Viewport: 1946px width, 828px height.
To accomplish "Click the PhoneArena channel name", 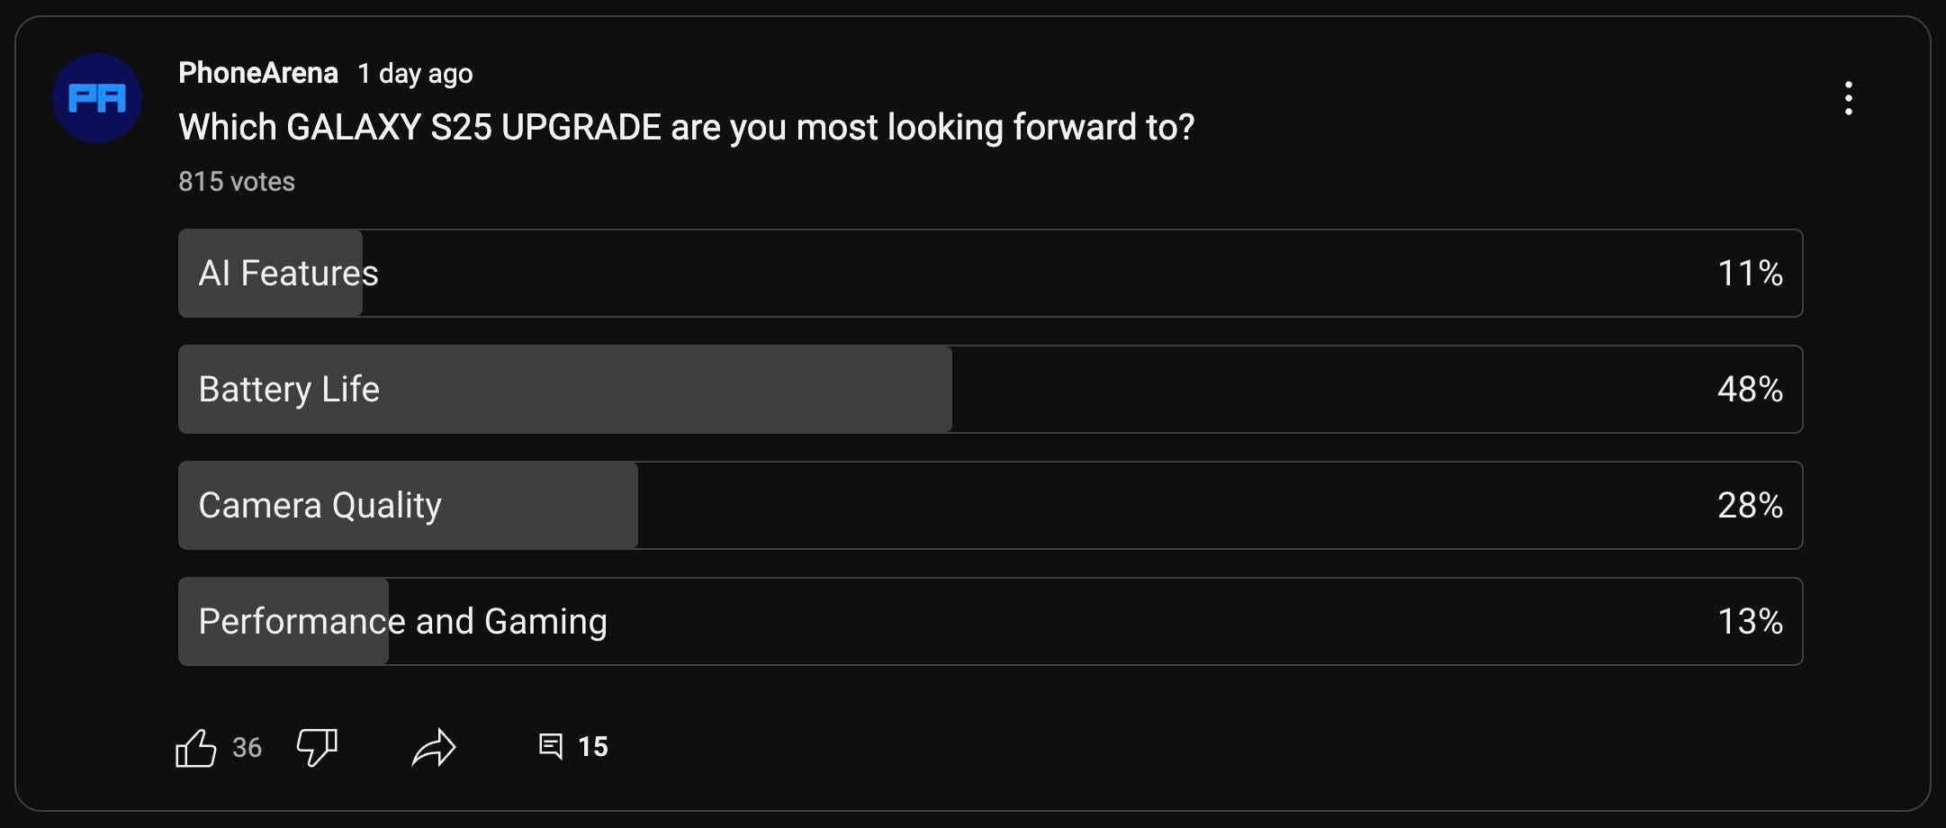I will 258,73.
